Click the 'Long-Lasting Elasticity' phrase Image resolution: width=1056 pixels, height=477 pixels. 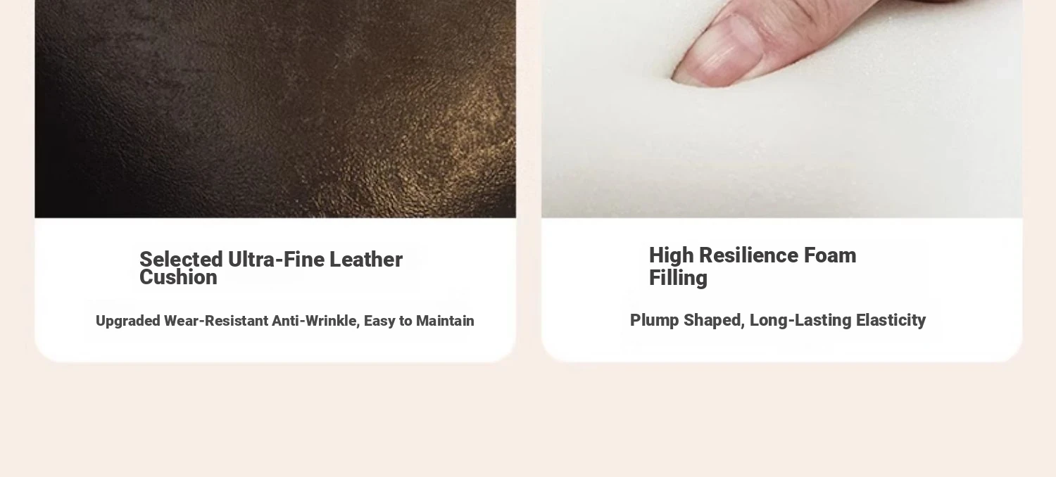click(838, 320)
